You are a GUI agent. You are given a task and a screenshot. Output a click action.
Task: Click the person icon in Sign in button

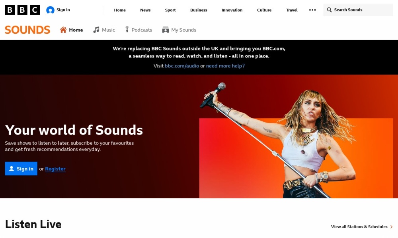pyautogui.click(x=12, y=169)
